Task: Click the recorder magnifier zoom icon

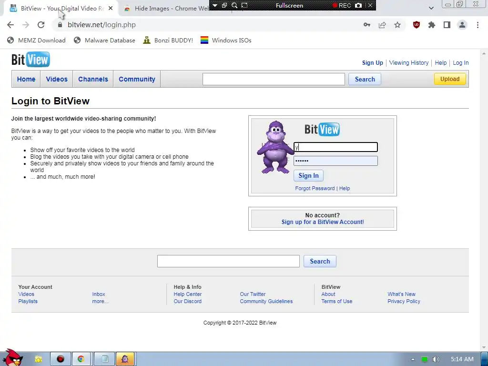Action: [x=234, y=5]
